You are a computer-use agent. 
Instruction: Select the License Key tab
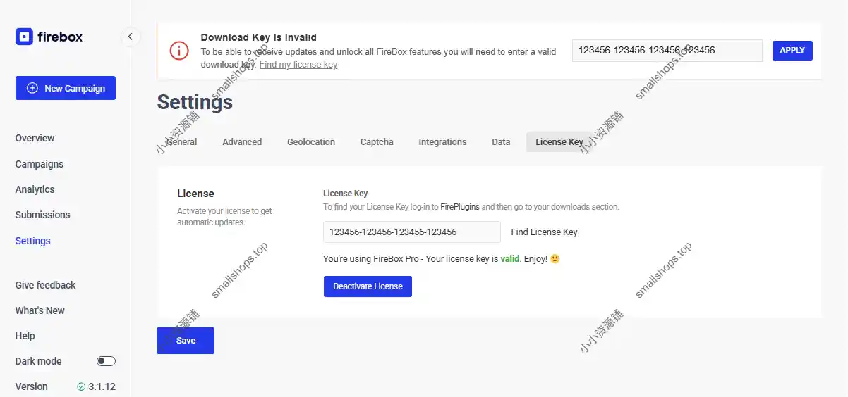tap(559, 141)
